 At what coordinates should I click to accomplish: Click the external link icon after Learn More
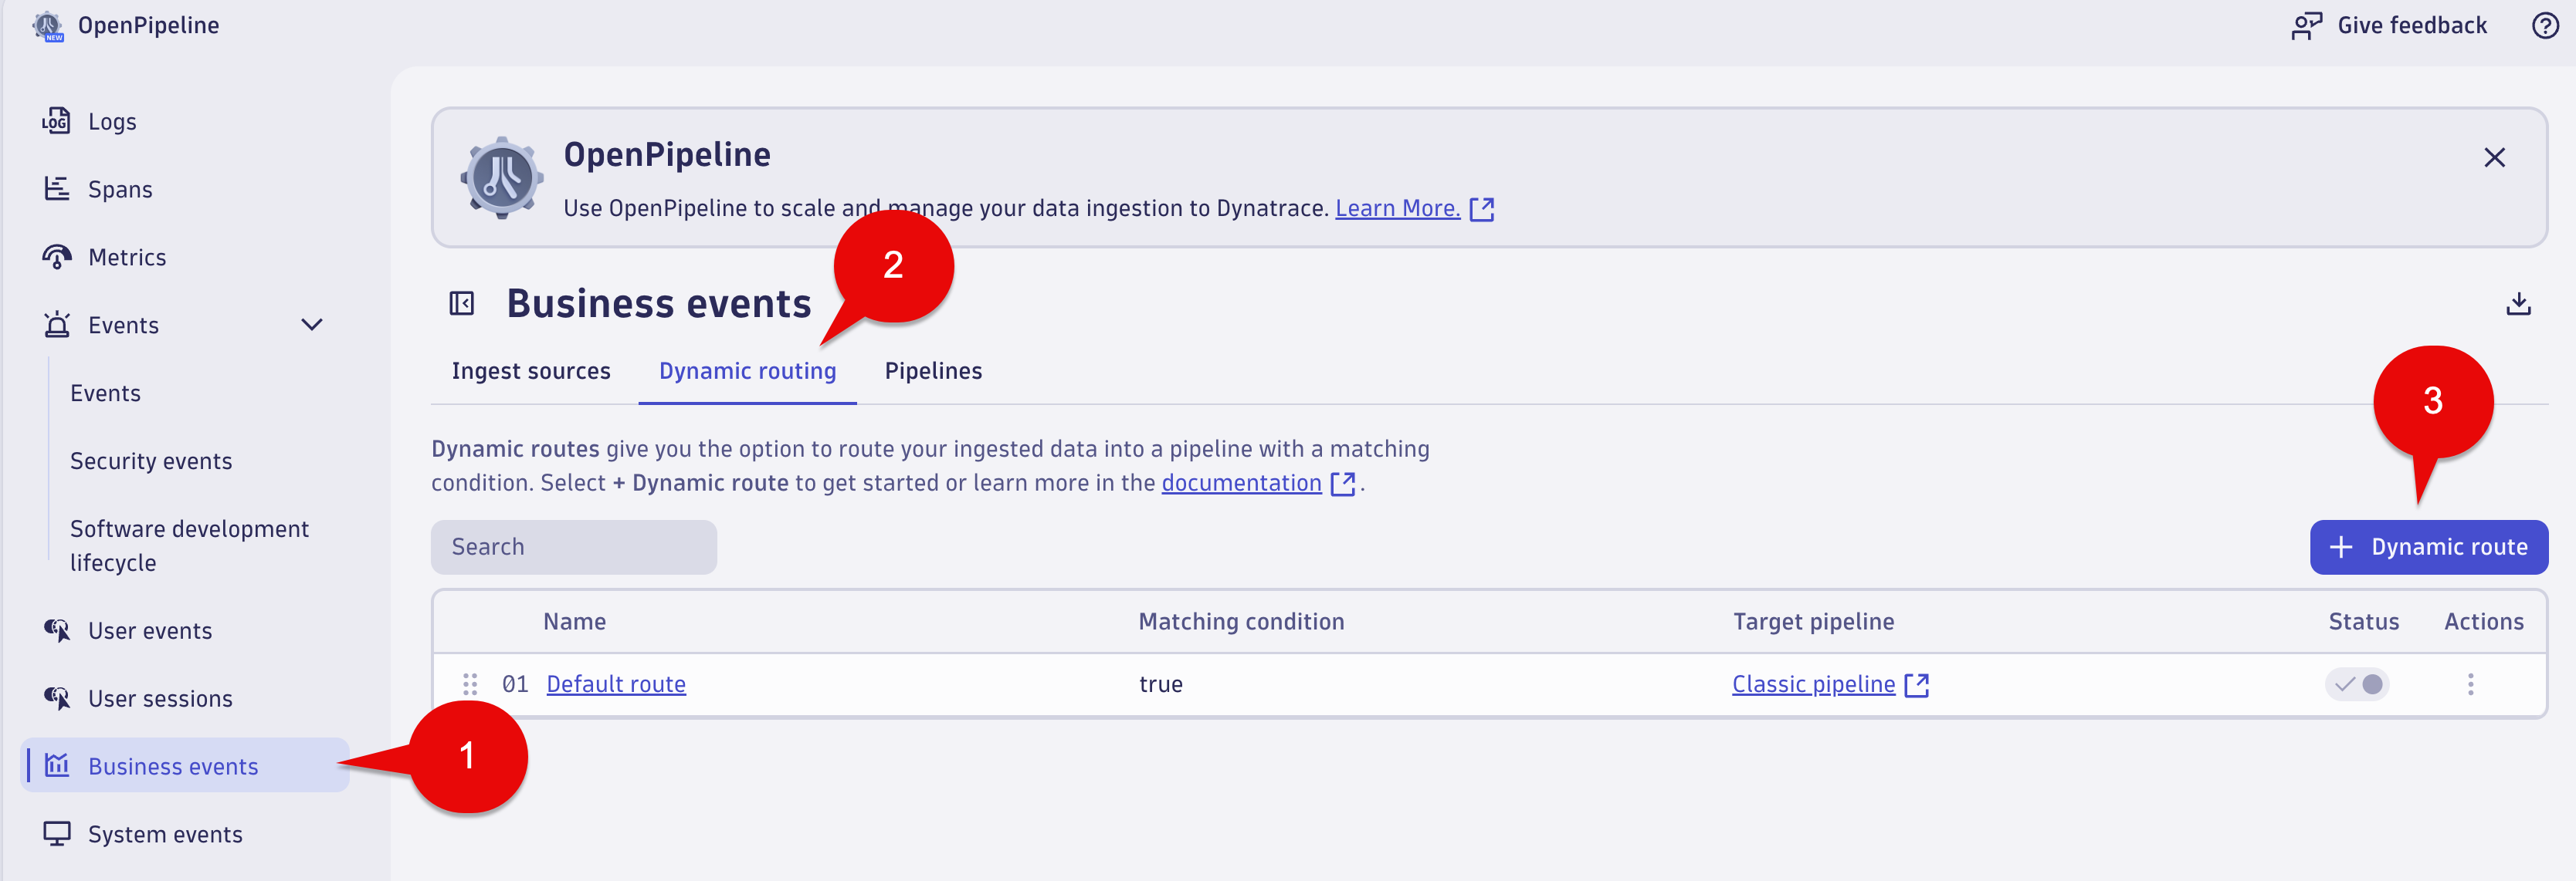tap(1482, 209)
